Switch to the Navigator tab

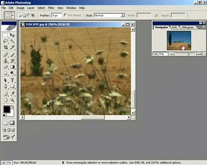161,27
